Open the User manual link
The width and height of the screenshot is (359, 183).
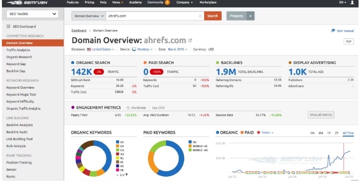click(345, 31)
